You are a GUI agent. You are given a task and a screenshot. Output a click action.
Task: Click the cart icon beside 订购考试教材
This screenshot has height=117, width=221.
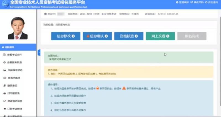(x=4, y=108)
